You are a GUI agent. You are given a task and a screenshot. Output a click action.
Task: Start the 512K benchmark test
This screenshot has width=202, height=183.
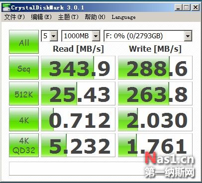click(24, 93)
